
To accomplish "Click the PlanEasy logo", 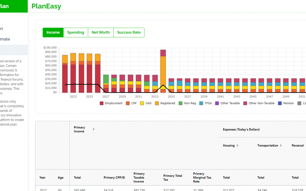I will [46, 6].
